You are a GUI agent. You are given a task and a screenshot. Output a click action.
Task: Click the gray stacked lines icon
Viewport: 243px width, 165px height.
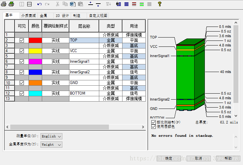[x=149, y=4]
